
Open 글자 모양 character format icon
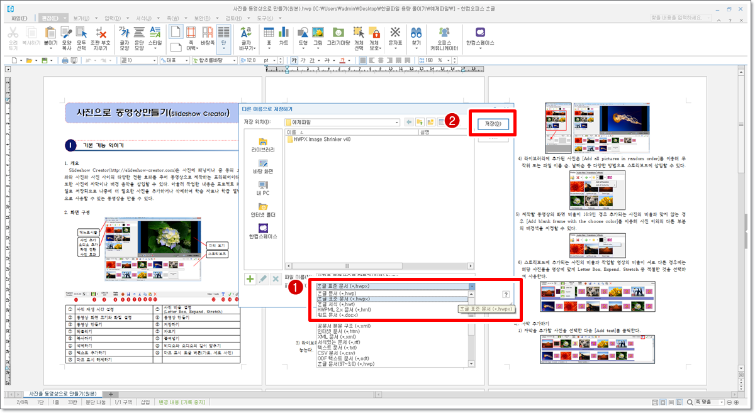coord(124,38)
